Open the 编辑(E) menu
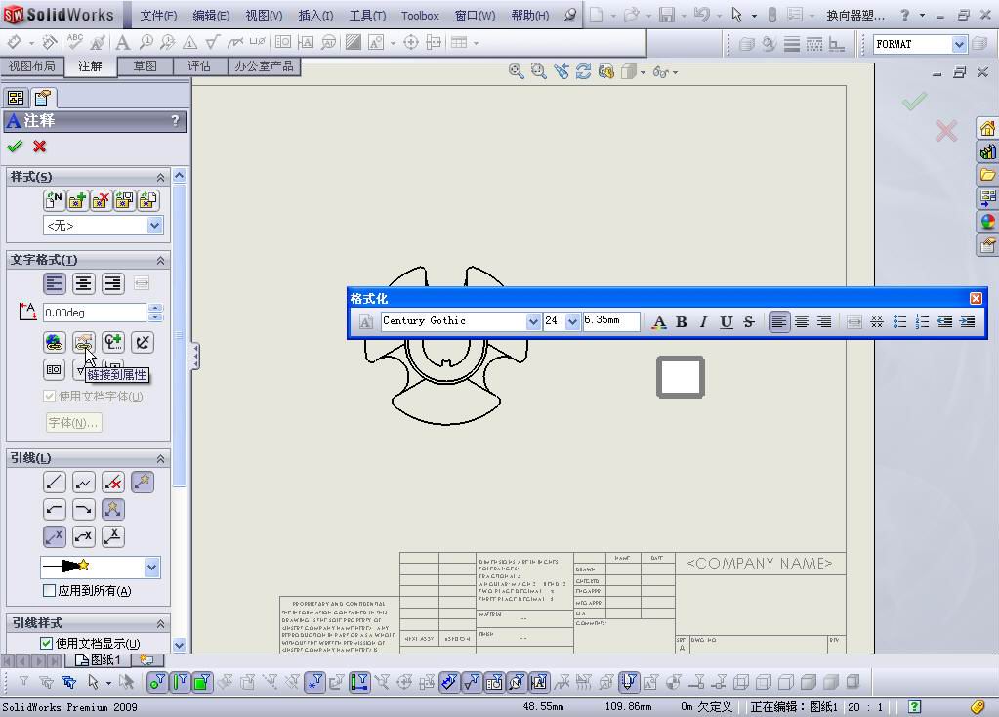Screen dimensions: 999x717 [211, 16]
